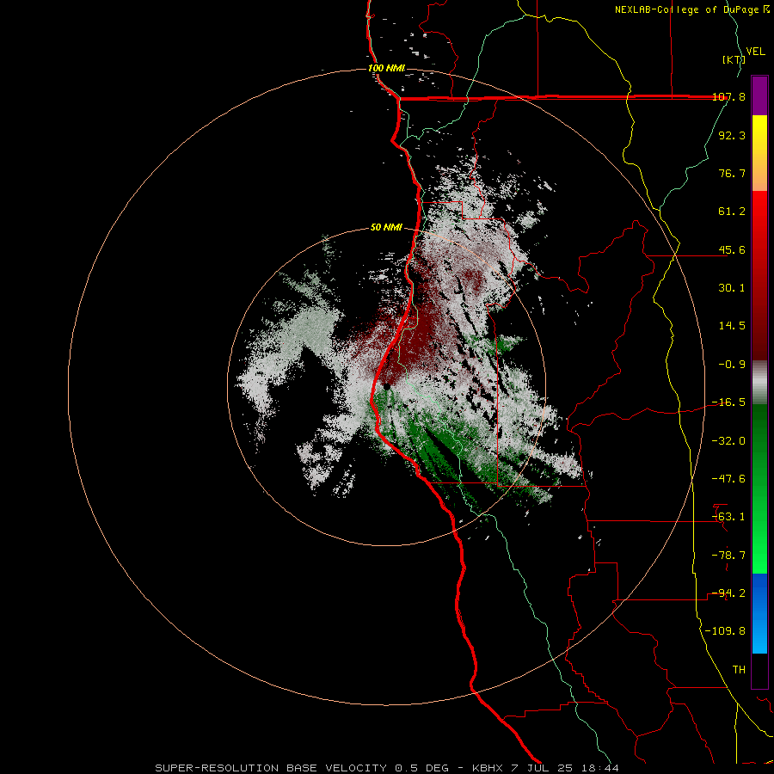Click the purple segment of velocity color bar

click(x=759, y=95)
